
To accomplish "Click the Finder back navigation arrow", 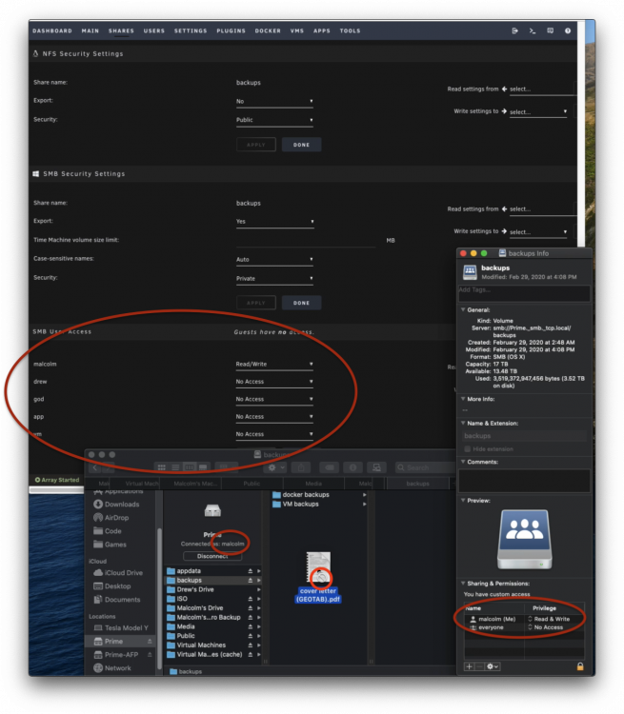I will (x=95, y=467).
